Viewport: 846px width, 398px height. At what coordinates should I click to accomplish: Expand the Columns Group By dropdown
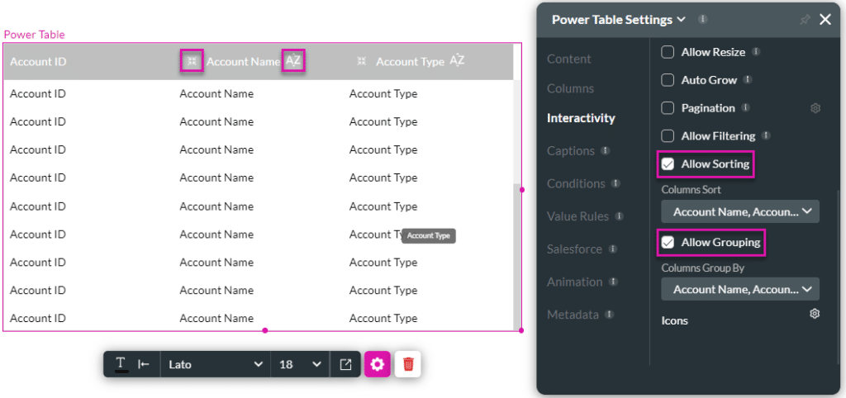[740, 289]
